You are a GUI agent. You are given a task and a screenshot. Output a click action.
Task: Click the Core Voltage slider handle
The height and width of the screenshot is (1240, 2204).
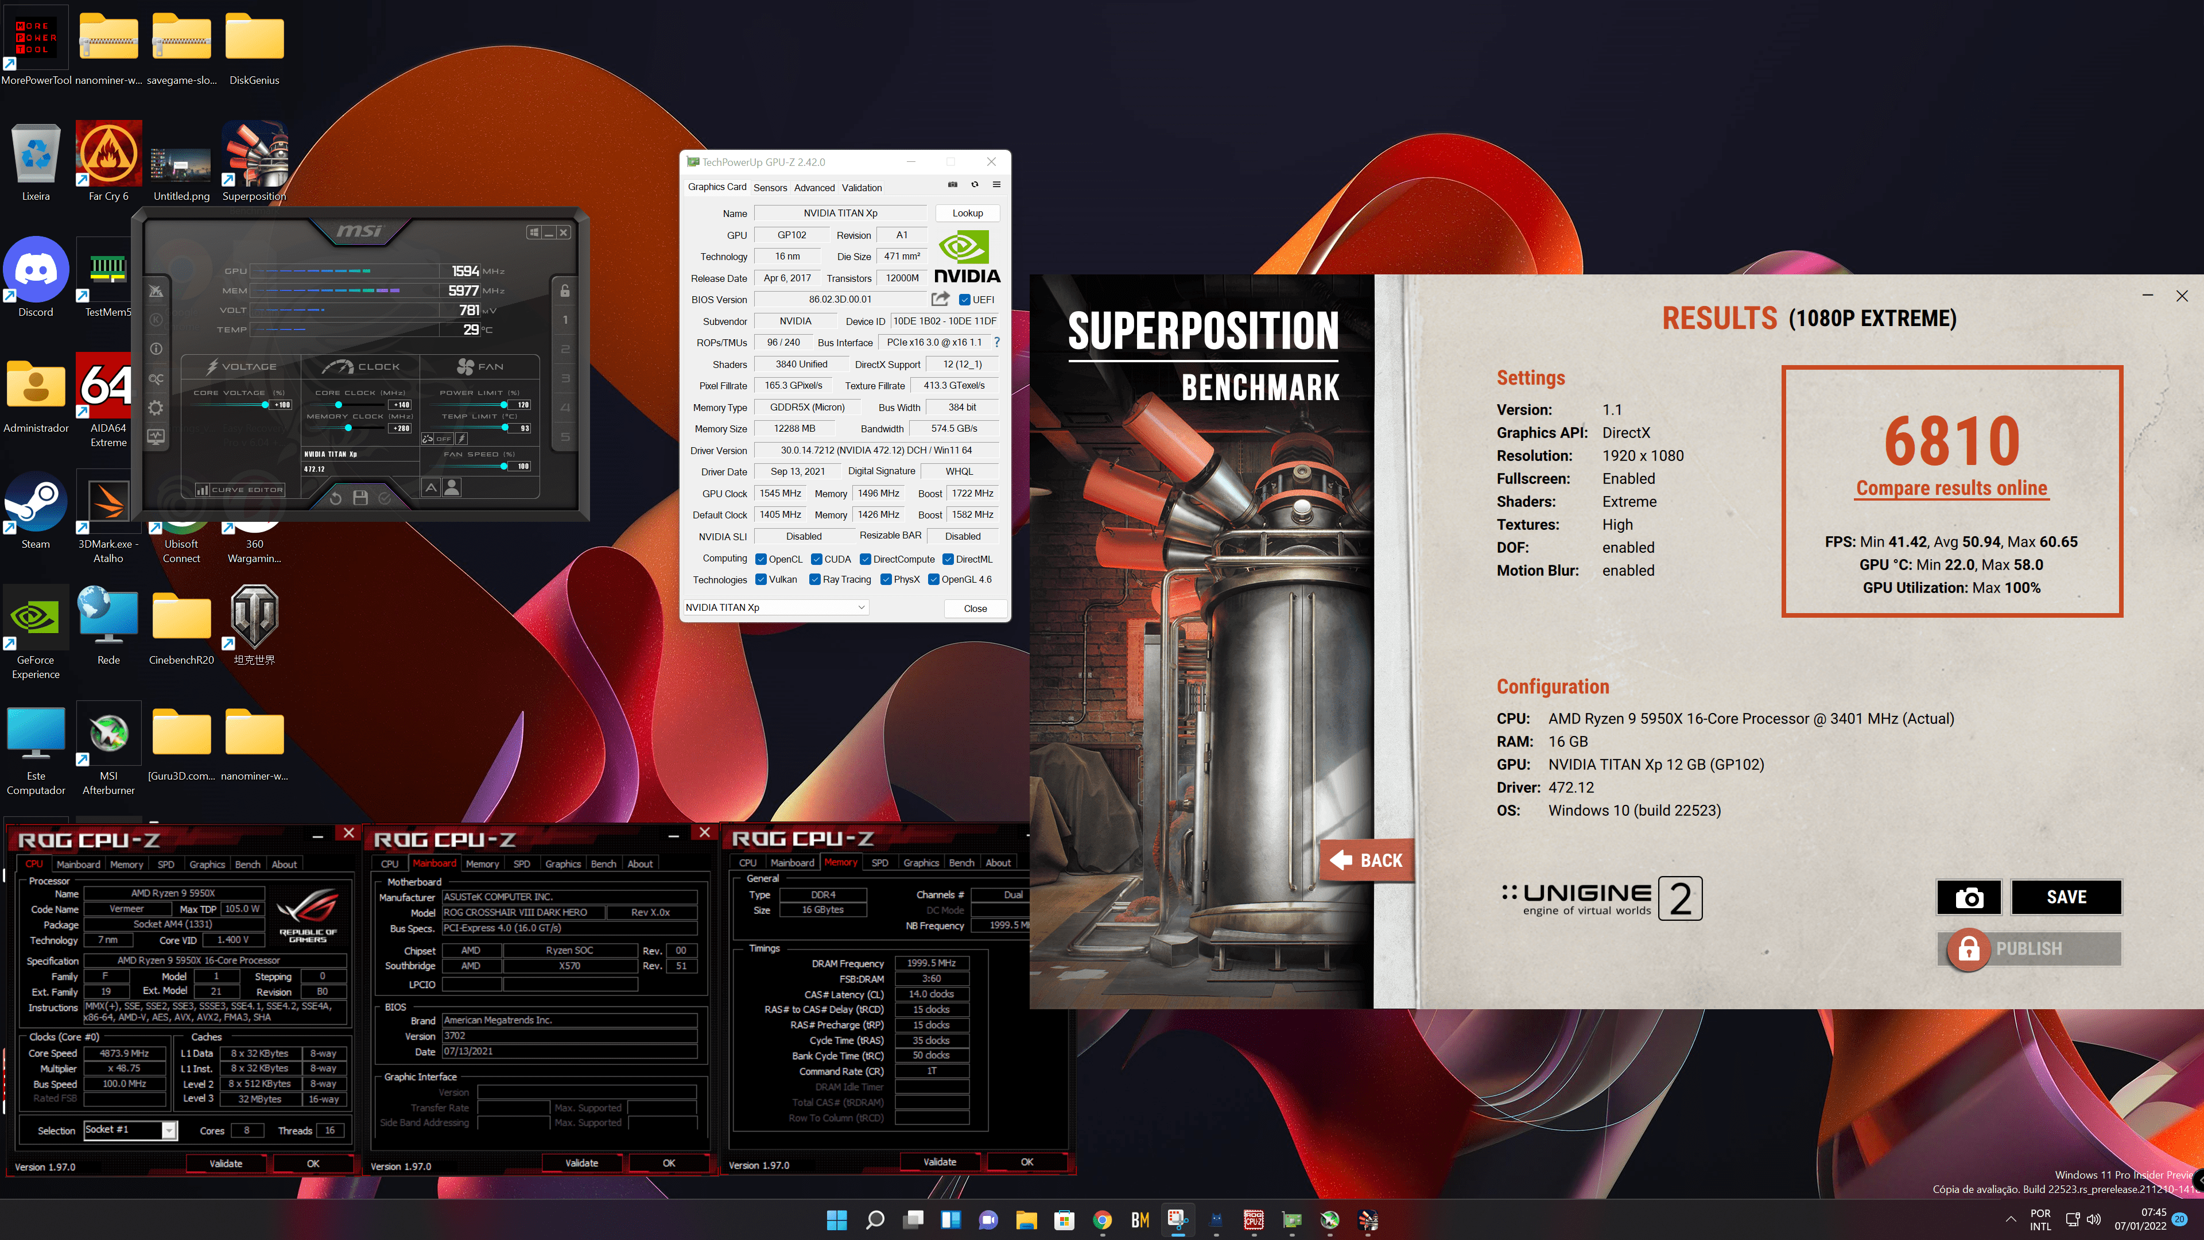click(x=265, y=405)
